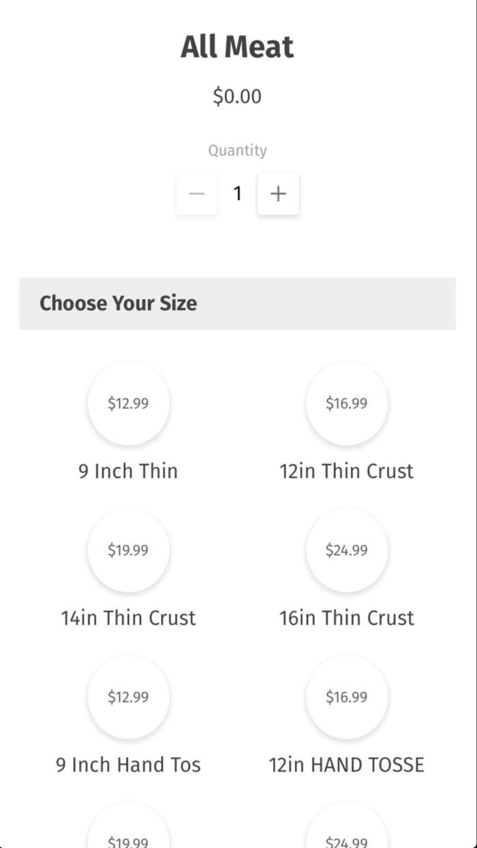This screenshot has width=477, height=848.
Task: Tap the 14in Thin Crust text
Action: [x=128, y=618]
